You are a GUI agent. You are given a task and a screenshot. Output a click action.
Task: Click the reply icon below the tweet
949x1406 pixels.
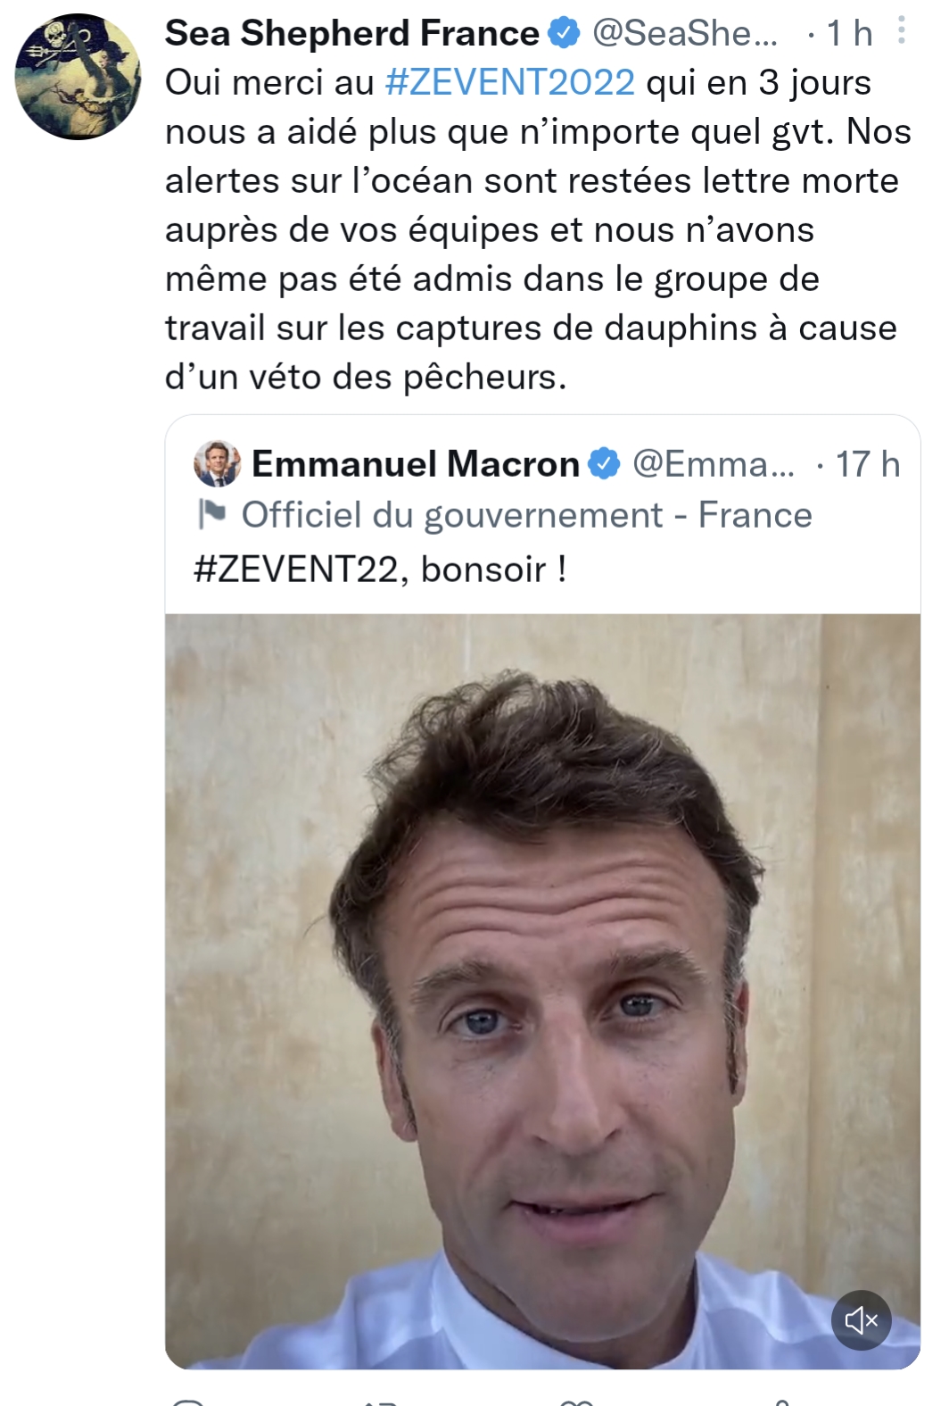click(x=188, y=1402)
